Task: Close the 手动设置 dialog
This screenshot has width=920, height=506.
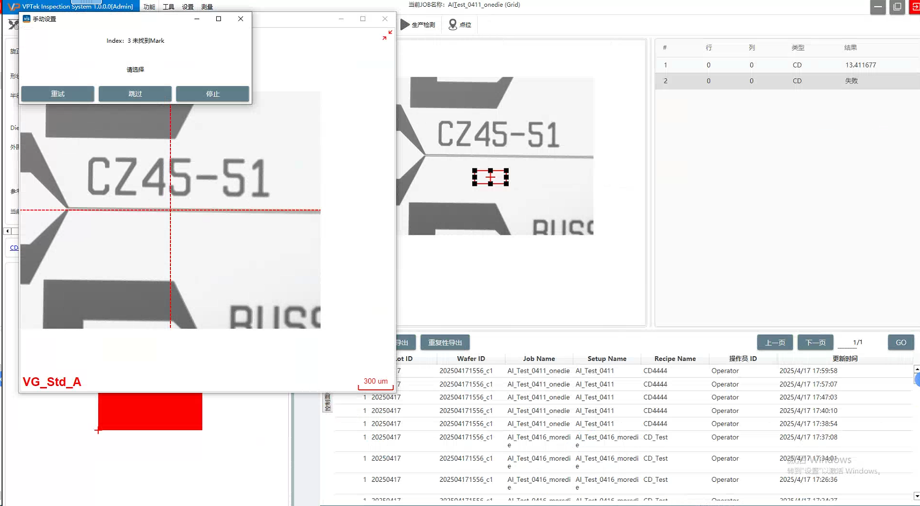Action: pos(240,19)
